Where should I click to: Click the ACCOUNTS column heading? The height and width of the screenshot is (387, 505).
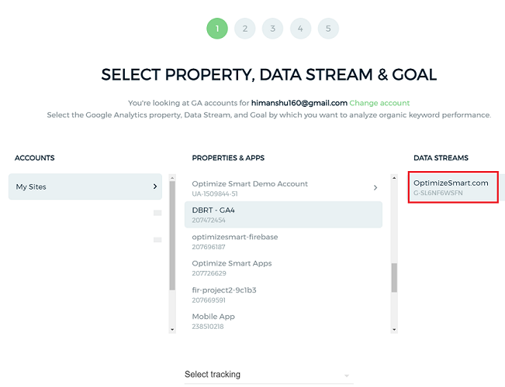coord(34,158)
